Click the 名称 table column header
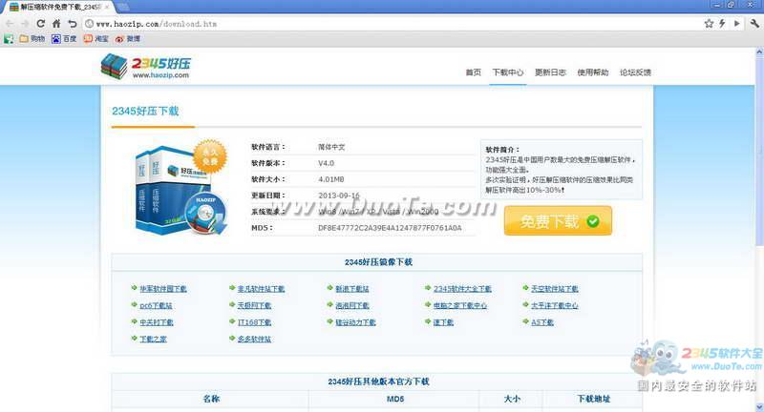The image size is (764, 412). pyautogui.click(x=211, y=399)
